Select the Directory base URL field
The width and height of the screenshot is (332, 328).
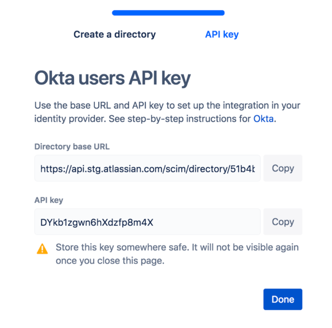click(147, 168)
